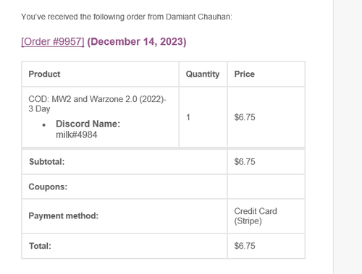
Task: Click the Subtotal label
Action: (x=47, y=162)
